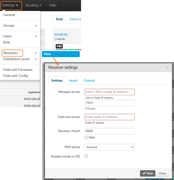Switch to the Outputs tab

(89, 80)
